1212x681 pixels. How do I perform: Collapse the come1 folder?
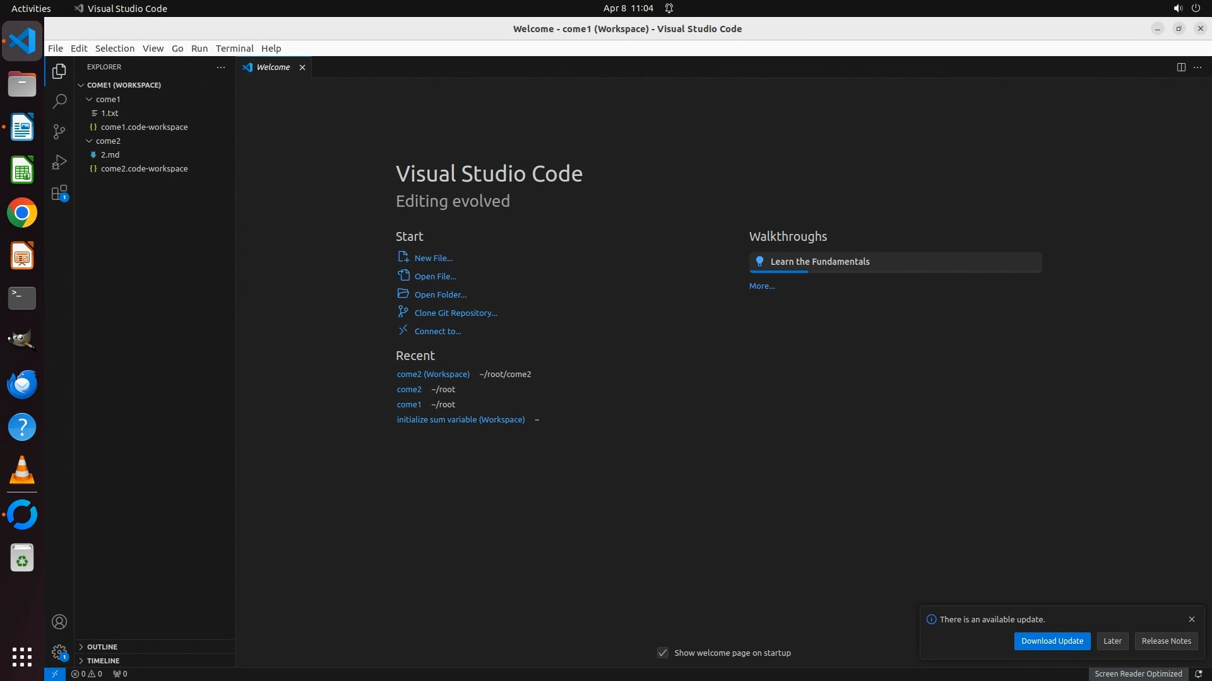tap(107, 99)
